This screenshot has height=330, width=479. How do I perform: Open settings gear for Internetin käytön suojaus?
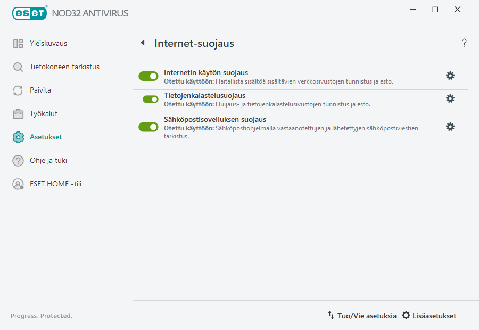450,76
